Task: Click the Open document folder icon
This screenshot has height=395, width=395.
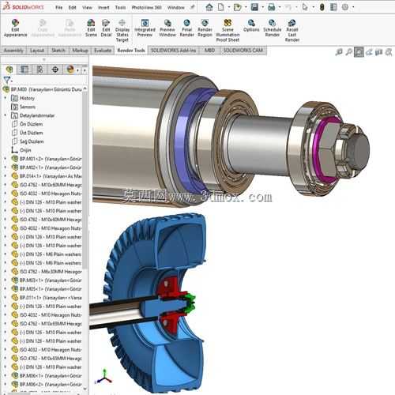Action: point(237,7)
